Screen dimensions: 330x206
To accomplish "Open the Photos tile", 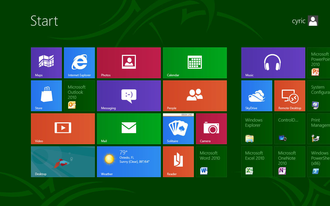I will coord(129,63).
